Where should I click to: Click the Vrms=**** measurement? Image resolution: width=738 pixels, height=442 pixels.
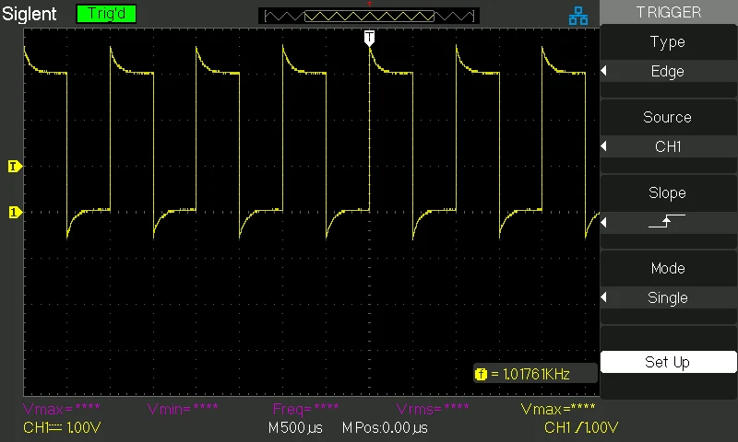tap(433, 409)
